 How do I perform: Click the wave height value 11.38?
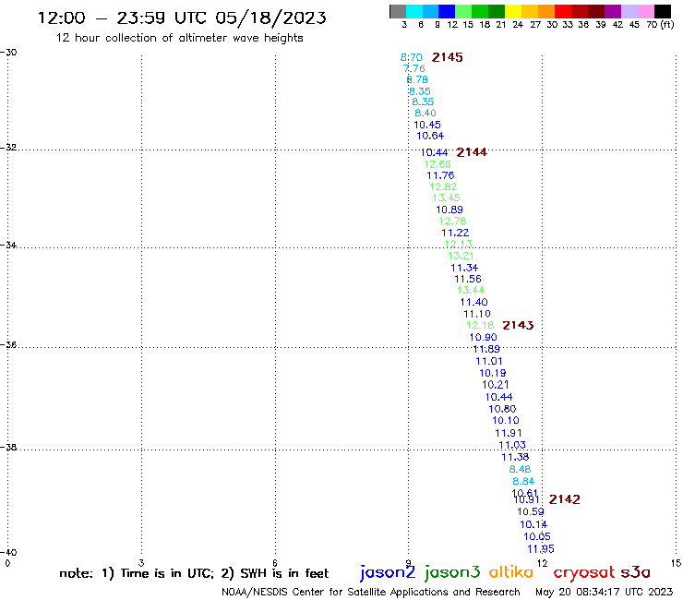pos(515,457)
